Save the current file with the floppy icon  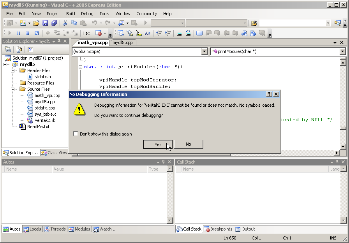(x=45, y=23)
